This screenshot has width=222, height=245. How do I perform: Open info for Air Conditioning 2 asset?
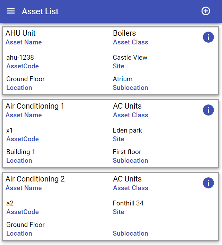pos(208,183)
